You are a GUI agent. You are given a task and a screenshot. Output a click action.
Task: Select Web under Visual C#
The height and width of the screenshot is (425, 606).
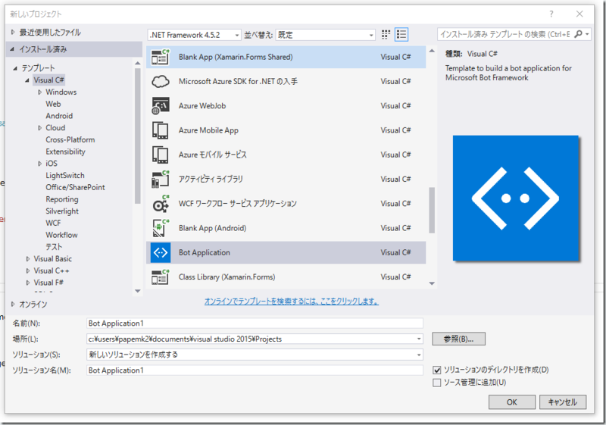53,104
